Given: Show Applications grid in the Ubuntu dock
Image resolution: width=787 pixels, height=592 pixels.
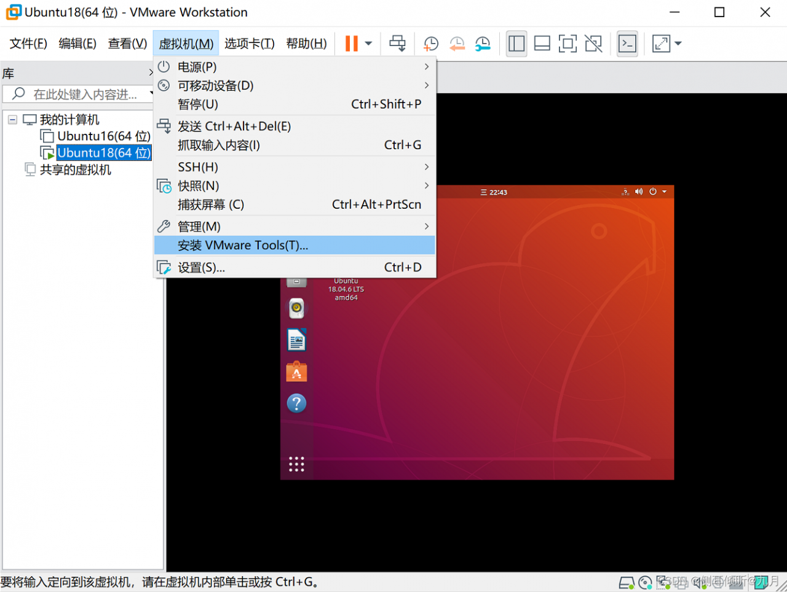Looking at the screenshot, I should click(296, 464).
